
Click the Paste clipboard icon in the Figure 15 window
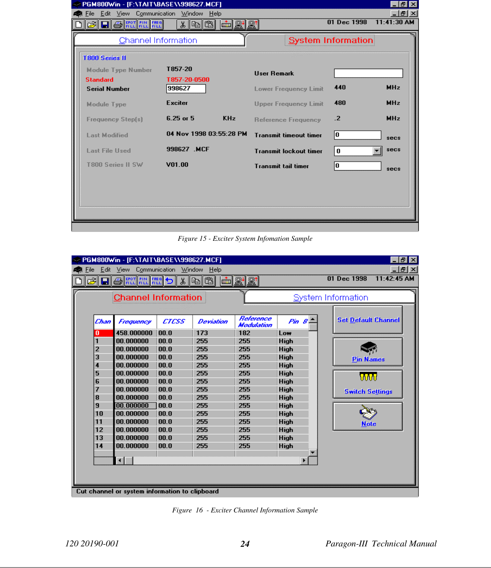pos(209,25)
